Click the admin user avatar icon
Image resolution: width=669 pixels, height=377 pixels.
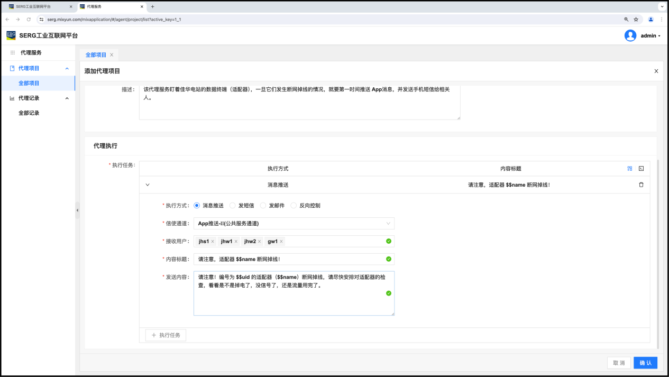(x=630, y=35)
